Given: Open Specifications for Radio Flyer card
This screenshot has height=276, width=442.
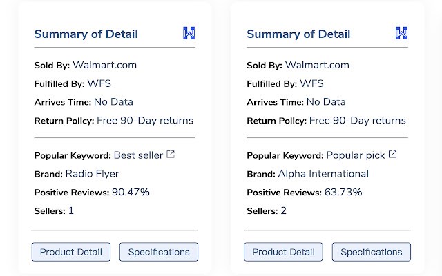Looking at the screenshot, I should [159, 252].
